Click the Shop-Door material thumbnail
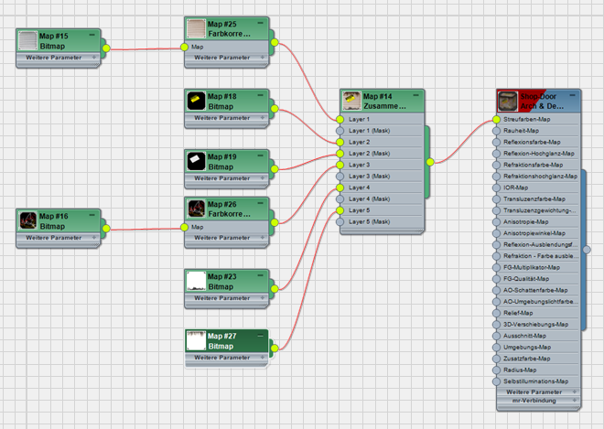 [x=508, y=102]
